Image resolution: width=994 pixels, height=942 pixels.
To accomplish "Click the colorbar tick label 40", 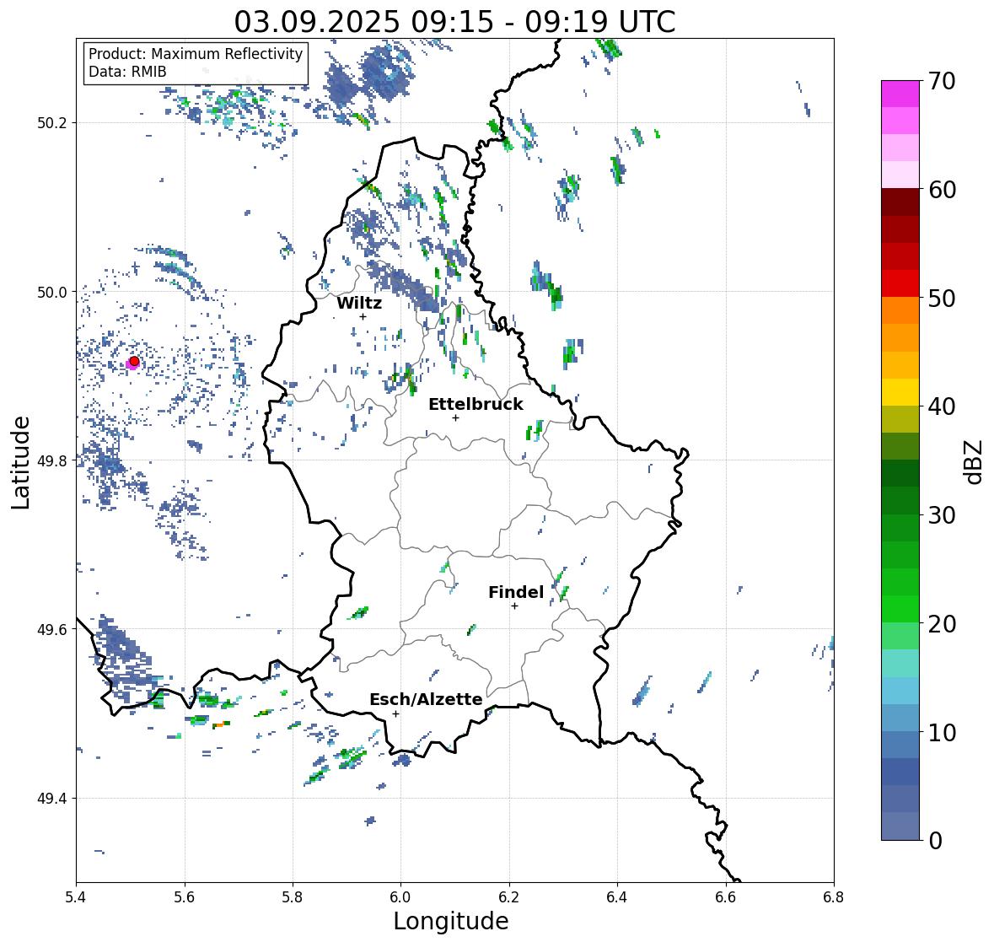I will coord(942,406).
